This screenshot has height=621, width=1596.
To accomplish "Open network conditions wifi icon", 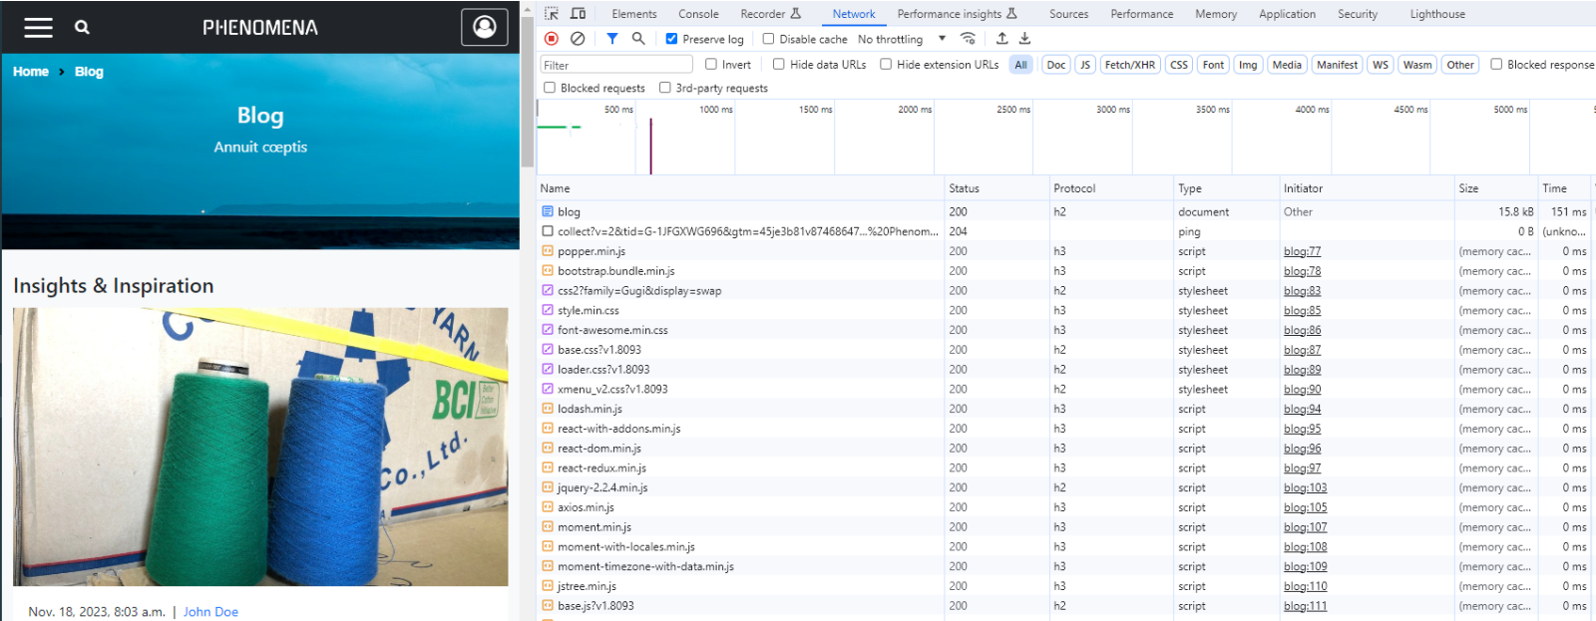I will 968,39.
